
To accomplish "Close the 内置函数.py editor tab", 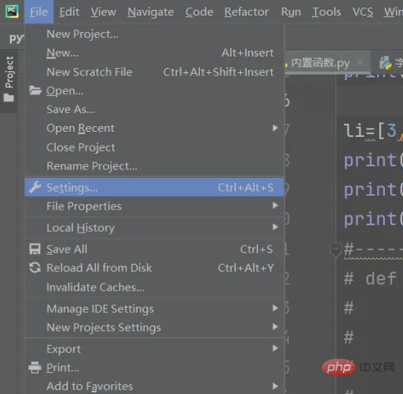I will [360, 62].
